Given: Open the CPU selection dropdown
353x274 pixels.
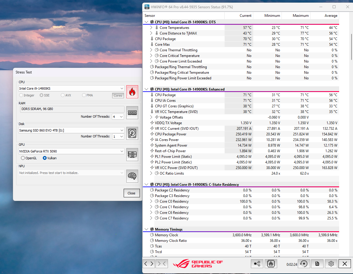Looking at the screenshot, I should pos(71,88).
